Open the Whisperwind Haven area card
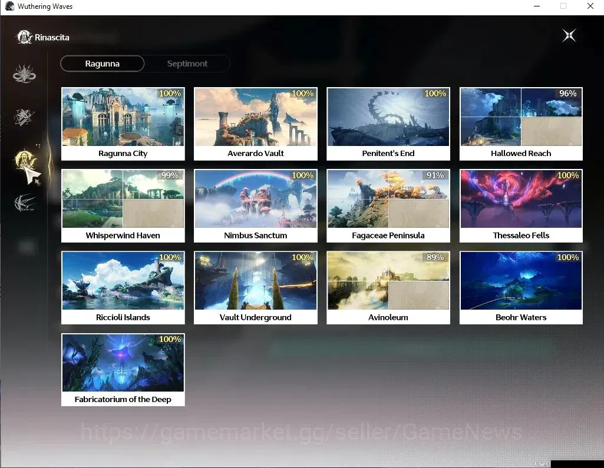Viewport: 604px width, 468px height. (123, 206)
